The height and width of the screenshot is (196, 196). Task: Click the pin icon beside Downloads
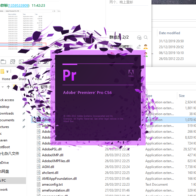click(24, 113)
